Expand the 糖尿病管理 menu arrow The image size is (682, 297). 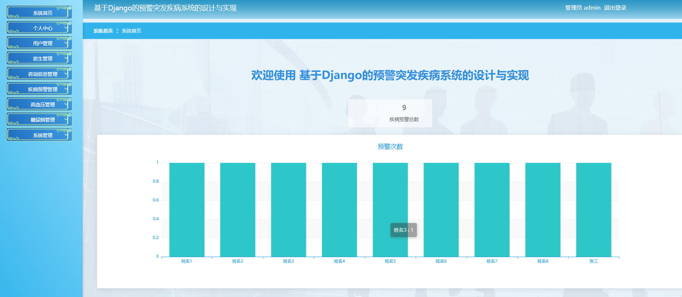click(x=66, y=119)
